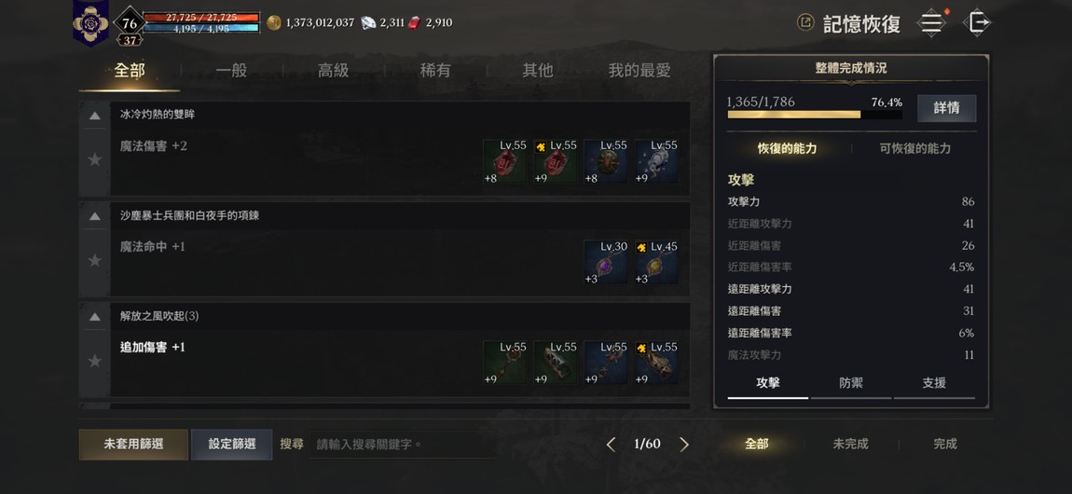Favorite the 冰冷灼熱的雙眸 collection star
Screen dimensions: 1072x494
click(x=94, y=159)
